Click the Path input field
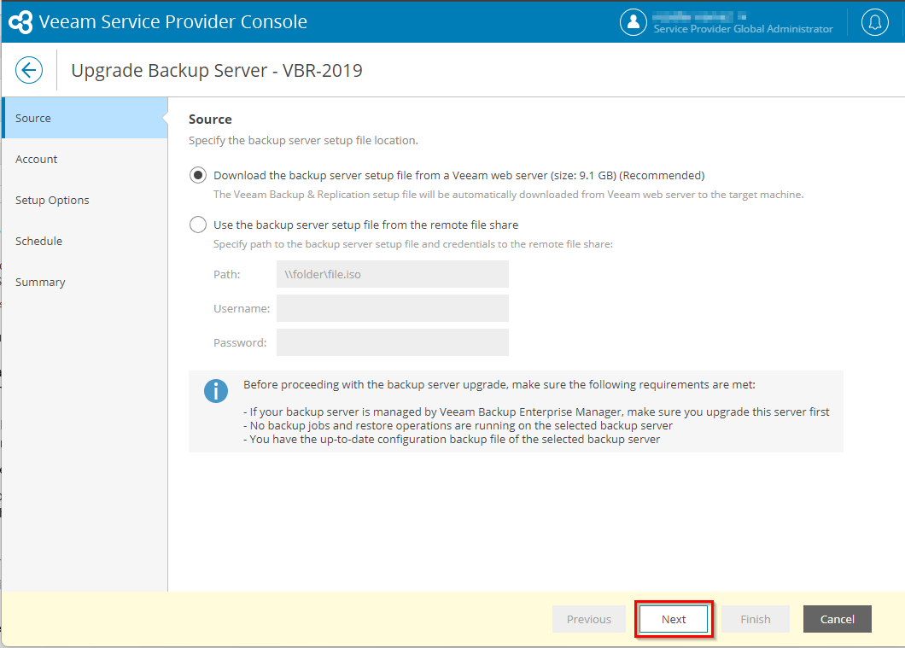Image resolution: width=905 pixels, height=648 pixels. tap(393, 274)
